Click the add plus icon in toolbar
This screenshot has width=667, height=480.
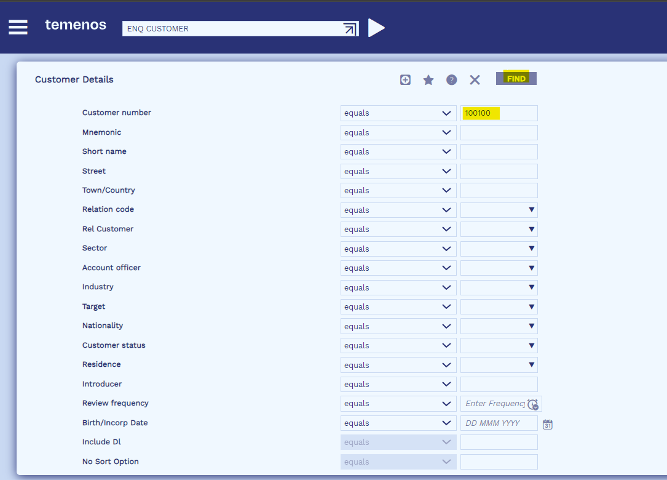(405, 79)
